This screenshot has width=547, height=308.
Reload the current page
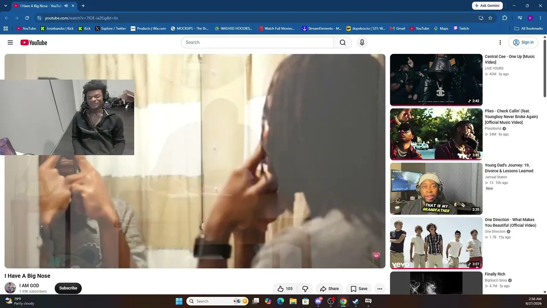click(27, 18)
